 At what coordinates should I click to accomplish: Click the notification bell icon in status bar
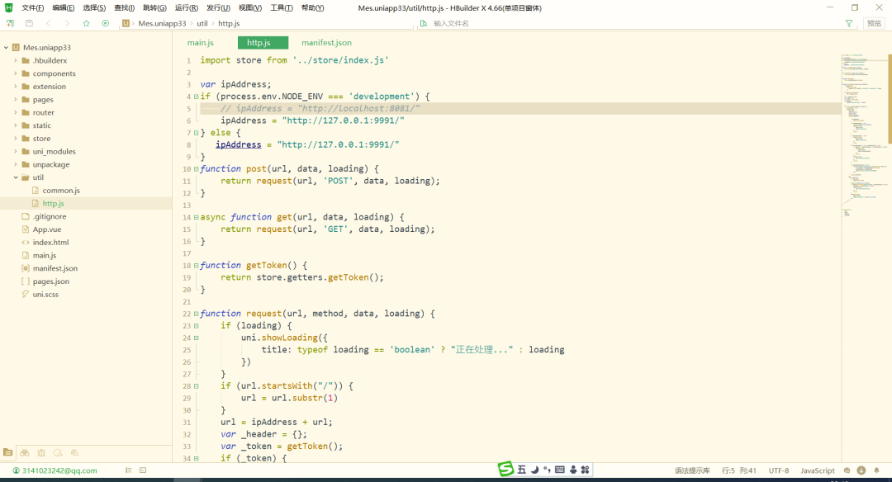(877, 470)
